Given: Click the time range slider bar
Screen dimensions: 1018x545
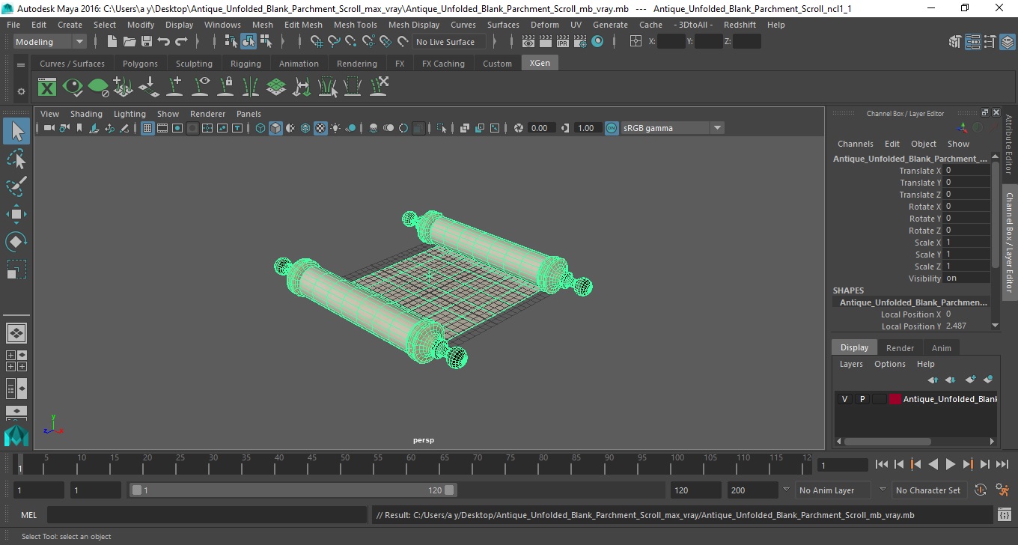Looking at the screenshot, I should (293, 490).
